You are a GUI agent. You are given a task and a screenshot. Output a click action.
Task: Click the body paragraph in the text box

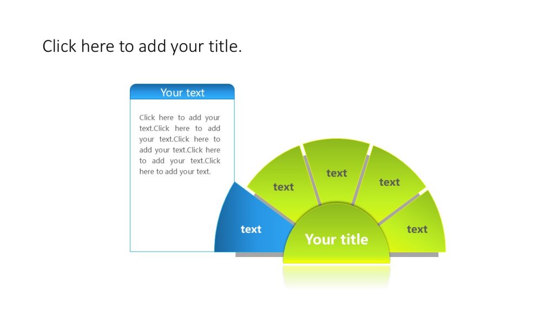[x=180, y=145]
